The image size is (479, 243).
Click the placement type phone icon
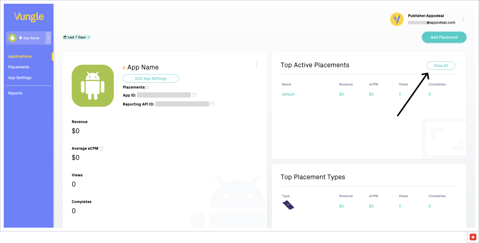pyautogui.click(x=288, y=205)
